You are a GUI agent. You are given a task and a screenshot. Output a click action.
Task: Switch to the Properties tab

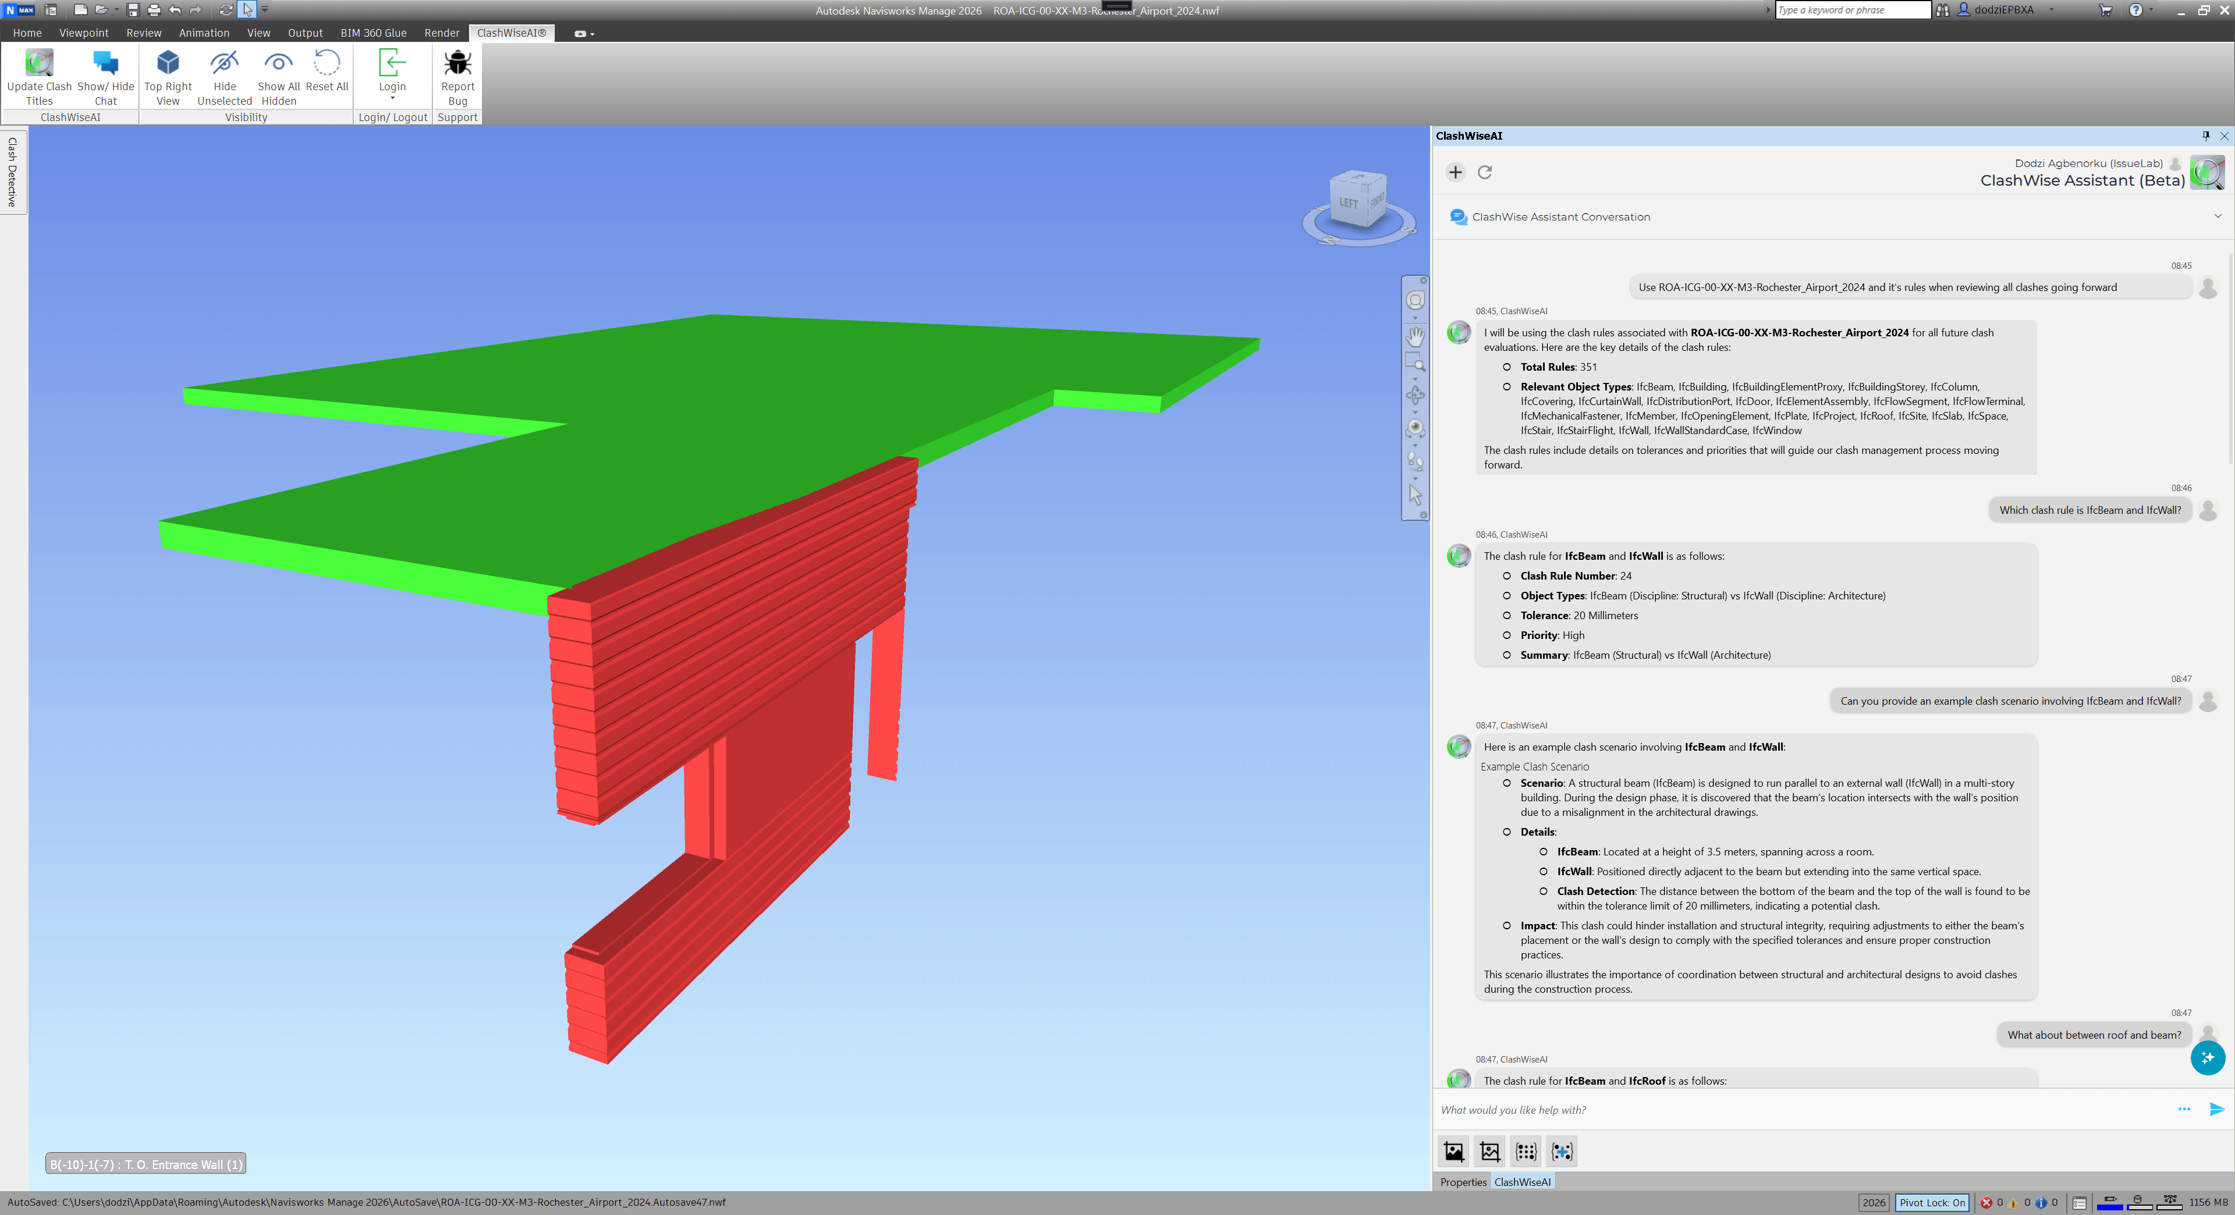pos(1463,1182)
